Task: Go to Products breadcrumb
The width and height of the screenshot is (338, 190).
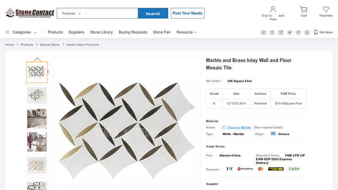Action: (x=27, y=45)
